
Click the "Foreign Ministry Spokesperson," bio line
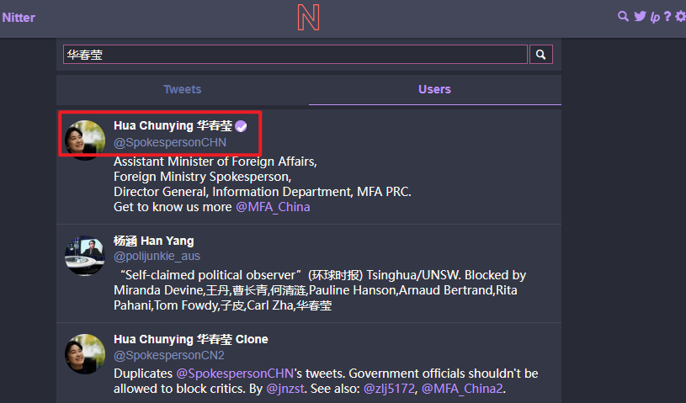[203, 177]
